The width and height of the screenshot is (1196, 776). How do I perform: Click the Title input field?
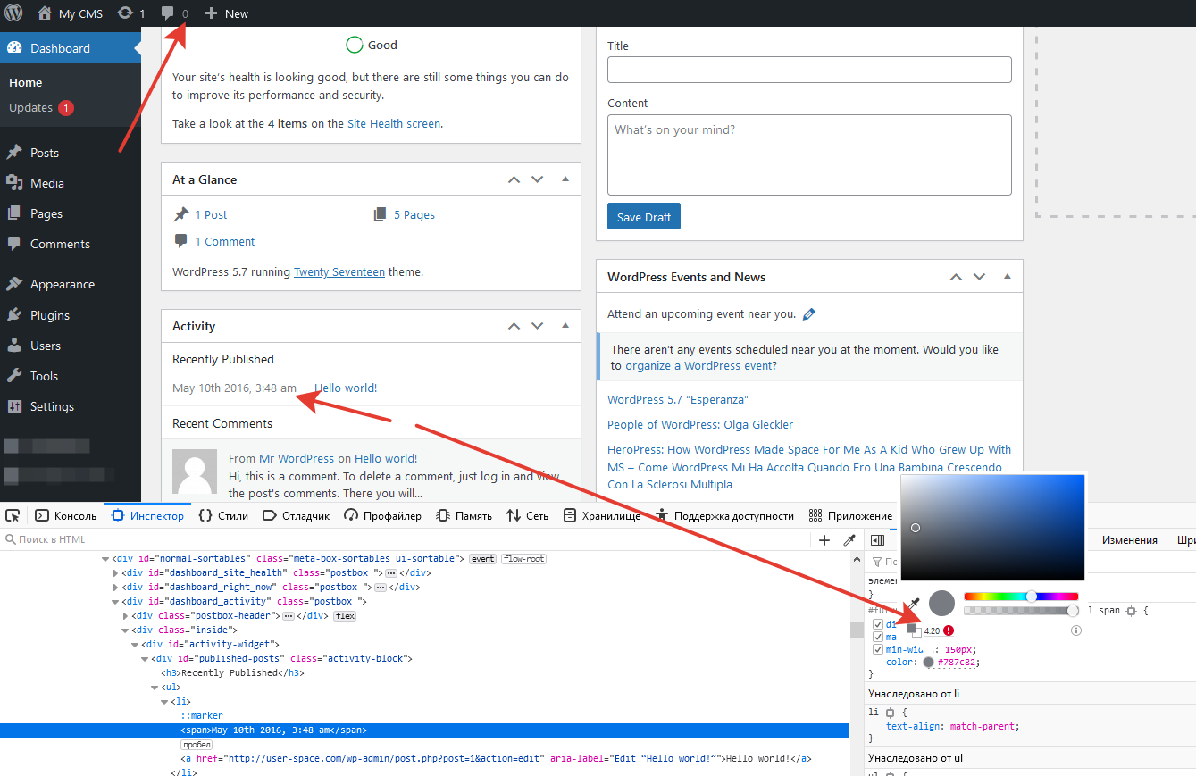[809, 70]
